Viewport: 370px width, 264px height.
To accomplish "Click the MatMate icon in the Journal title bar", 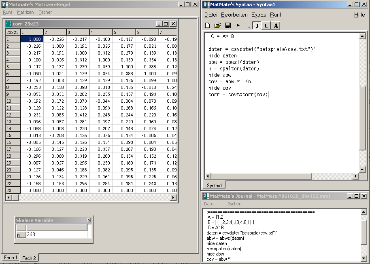I will coord(206,196).
